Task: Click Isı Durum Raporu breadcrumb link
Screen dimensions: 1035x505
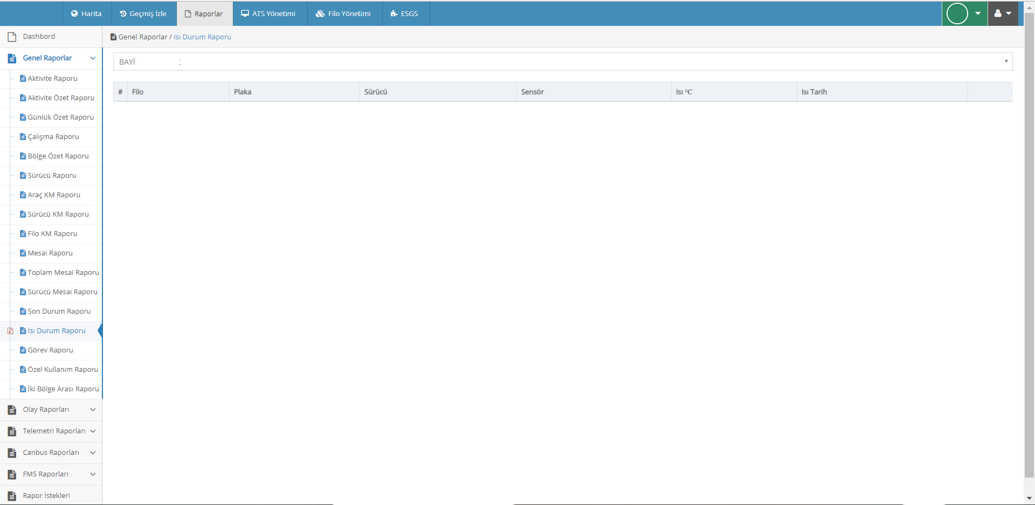Action: 202,37
